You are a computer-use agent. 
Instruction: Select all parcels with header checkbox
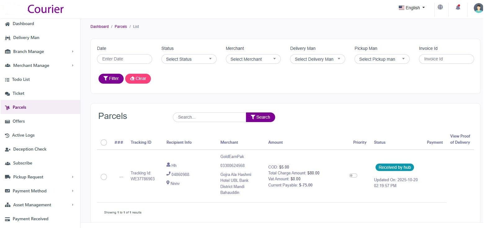pos(104,142)
